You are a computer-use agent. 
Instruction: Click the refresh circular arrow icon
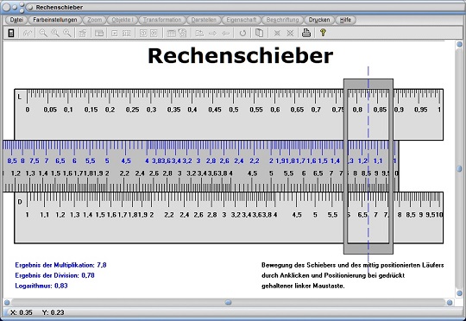pos(242,33)
